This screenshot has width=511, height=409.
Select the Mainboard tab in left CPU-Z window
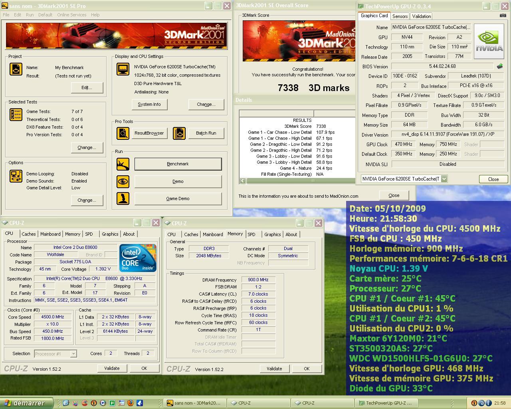[x=50, y=234]
